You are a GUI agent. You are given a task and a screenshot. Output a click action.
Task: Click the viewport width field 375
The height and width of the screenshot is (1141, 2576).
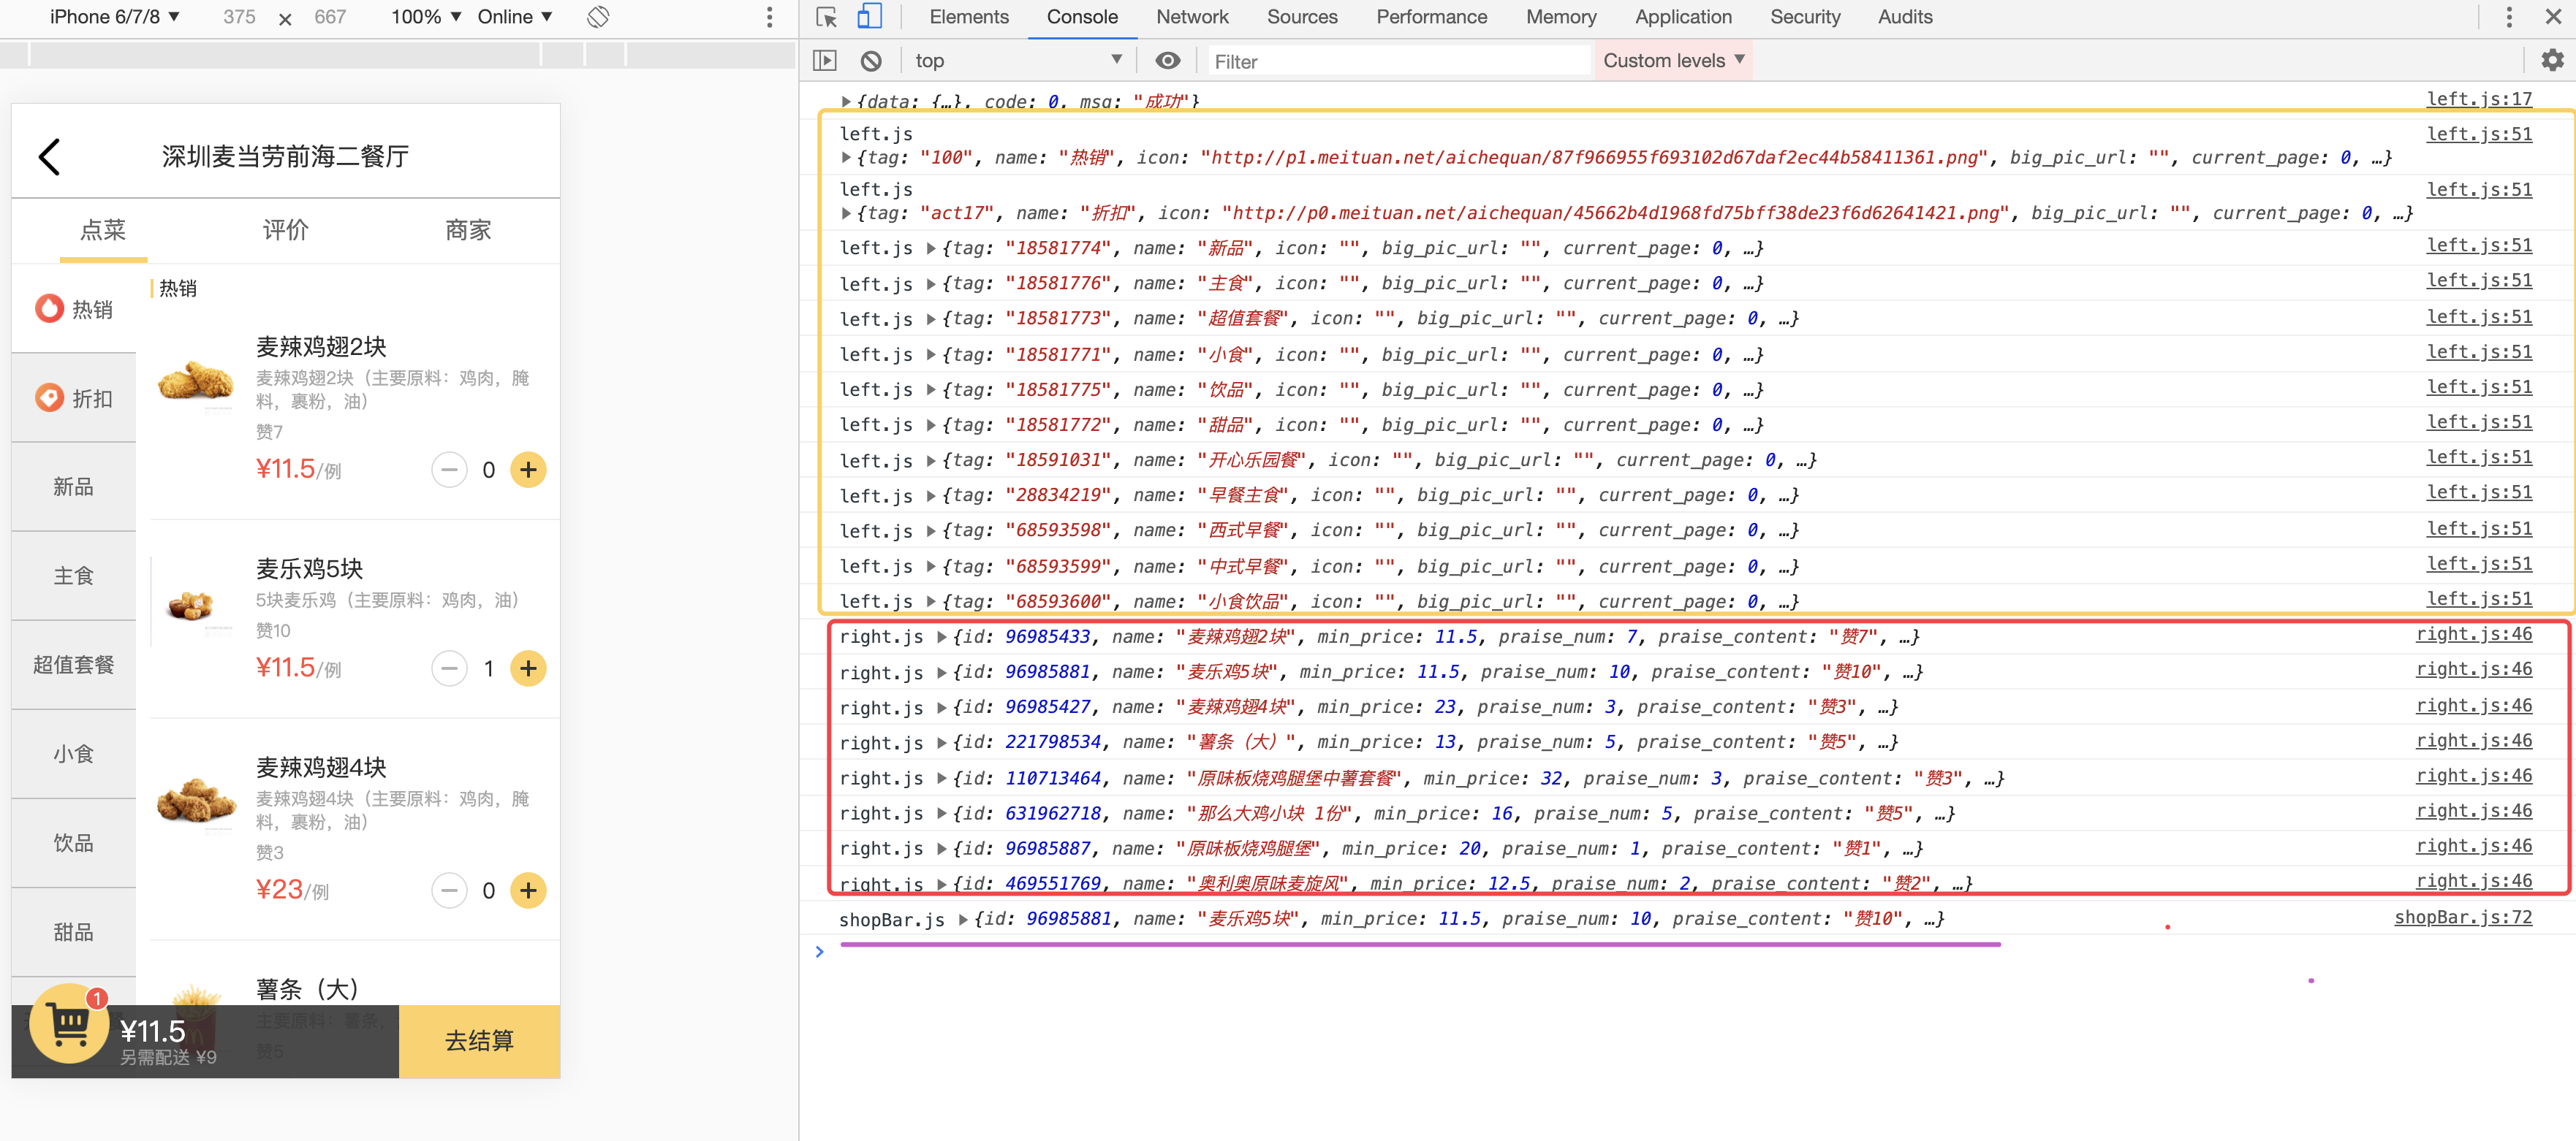point(239,17)
